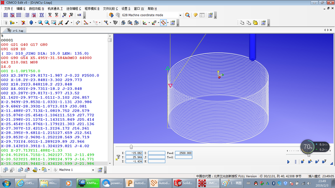Click the volume speaker tray icon

click(x=309, y=183)
